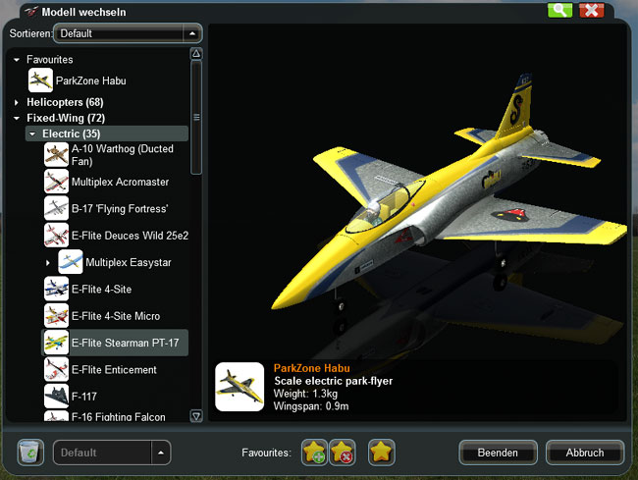Remove from favourites star-cross icon

coord(342,453)
